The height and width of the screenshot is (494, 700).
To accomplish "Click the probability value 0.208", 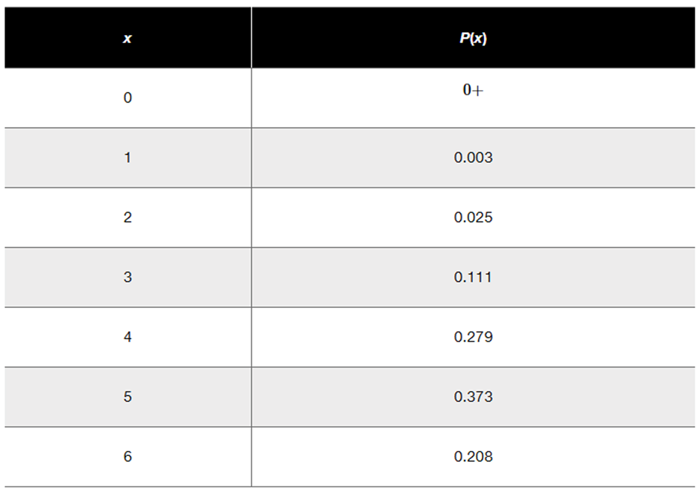I will tap(473, 457).
